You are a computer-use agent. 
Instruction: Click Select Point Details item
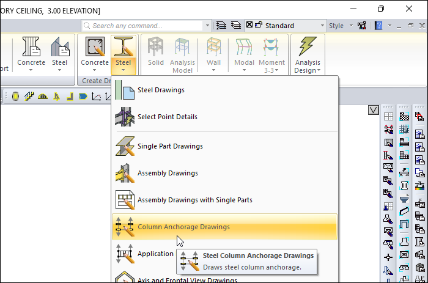[x=167, y=117]
